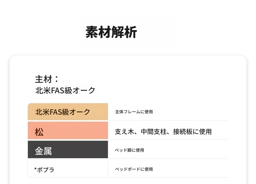Viewport: 256px width, 184px height.
Task: Click 解析 in the page title
Action: coord(124,32)
